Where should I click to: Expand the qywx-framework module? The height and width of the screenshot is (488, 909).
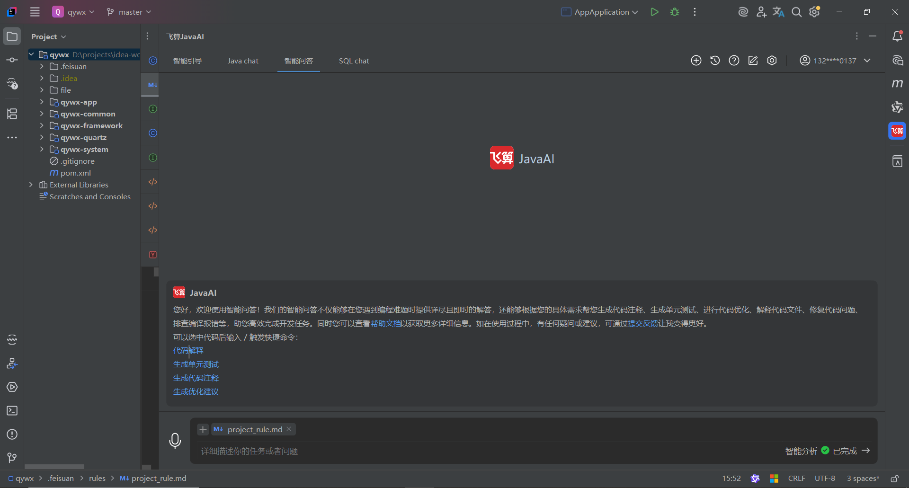(x=42, y=125)
